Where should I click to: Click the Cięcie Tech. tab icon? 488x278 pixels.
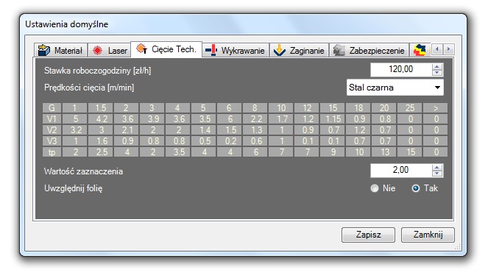pos(141,49)
